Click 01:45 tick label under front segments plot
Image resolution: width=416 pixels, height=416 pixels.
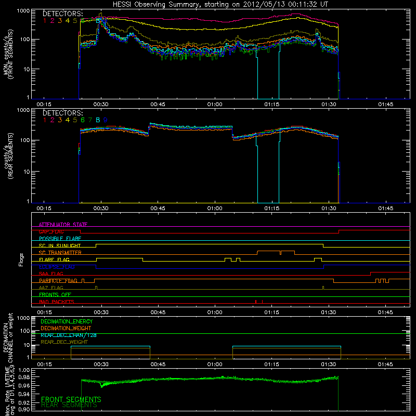(385, 105)
